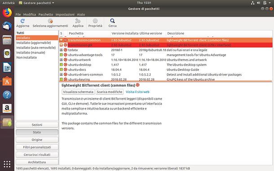The image size is (274, 171).
Task: Open the Files manager dock icon
Action: pyautogui.click(x=7, y=40)
